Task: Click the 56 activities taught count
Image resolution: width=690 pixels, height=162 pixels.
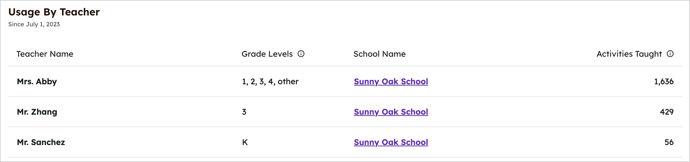Action: (669, 142)
